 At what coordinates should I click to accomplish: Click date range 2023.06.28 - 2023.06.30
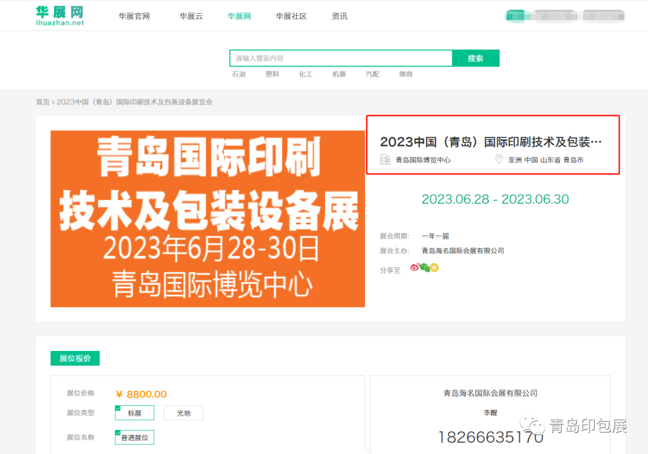(495, 199)
